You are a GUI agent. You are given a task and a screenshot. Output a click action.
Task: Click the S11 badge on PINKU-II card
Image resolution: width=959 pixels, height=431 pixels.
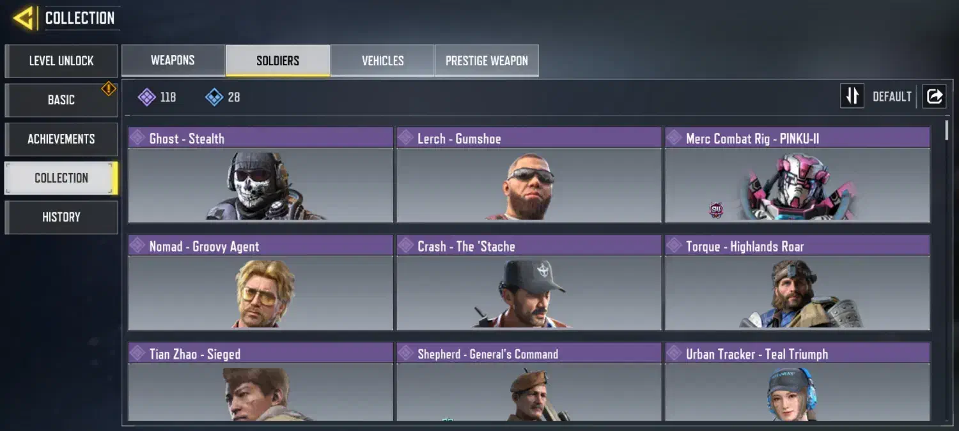point(716,209)
